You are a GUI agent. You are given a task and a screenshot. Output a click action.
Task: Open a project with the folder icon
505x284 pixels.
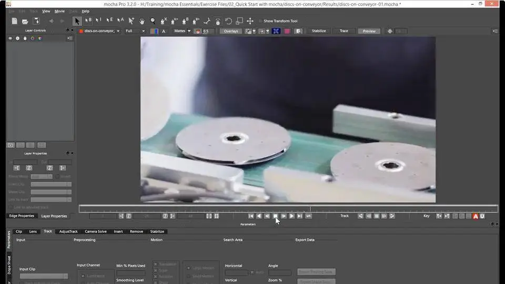tap(25, 21)
